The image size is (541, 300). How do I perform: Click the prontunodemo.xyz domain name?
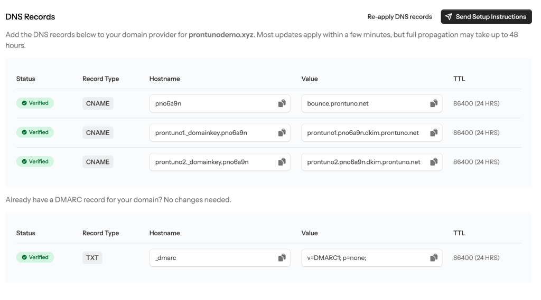coord(221,35)
